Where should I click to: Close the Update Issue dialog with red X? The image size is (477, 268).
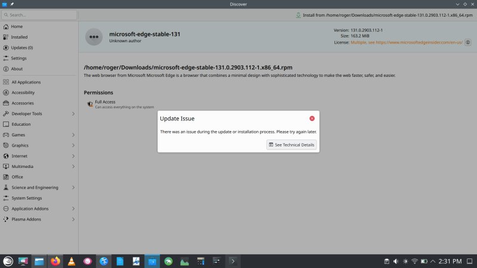tap(312, 119)
